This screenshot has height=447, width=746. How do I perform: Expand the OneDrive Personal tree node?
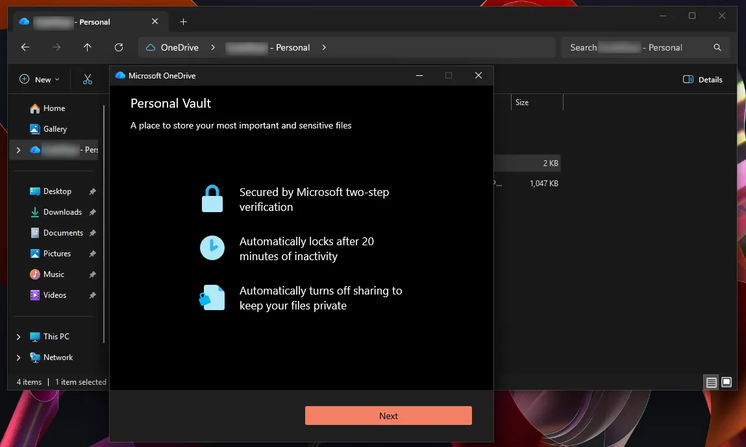coord(18,150)
